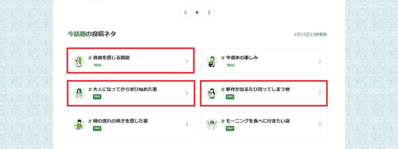Click the avatar icon beside 今週末の楽しみ
Image resolution: width=398 pixels, height=149 pixels.
[212, 61]
